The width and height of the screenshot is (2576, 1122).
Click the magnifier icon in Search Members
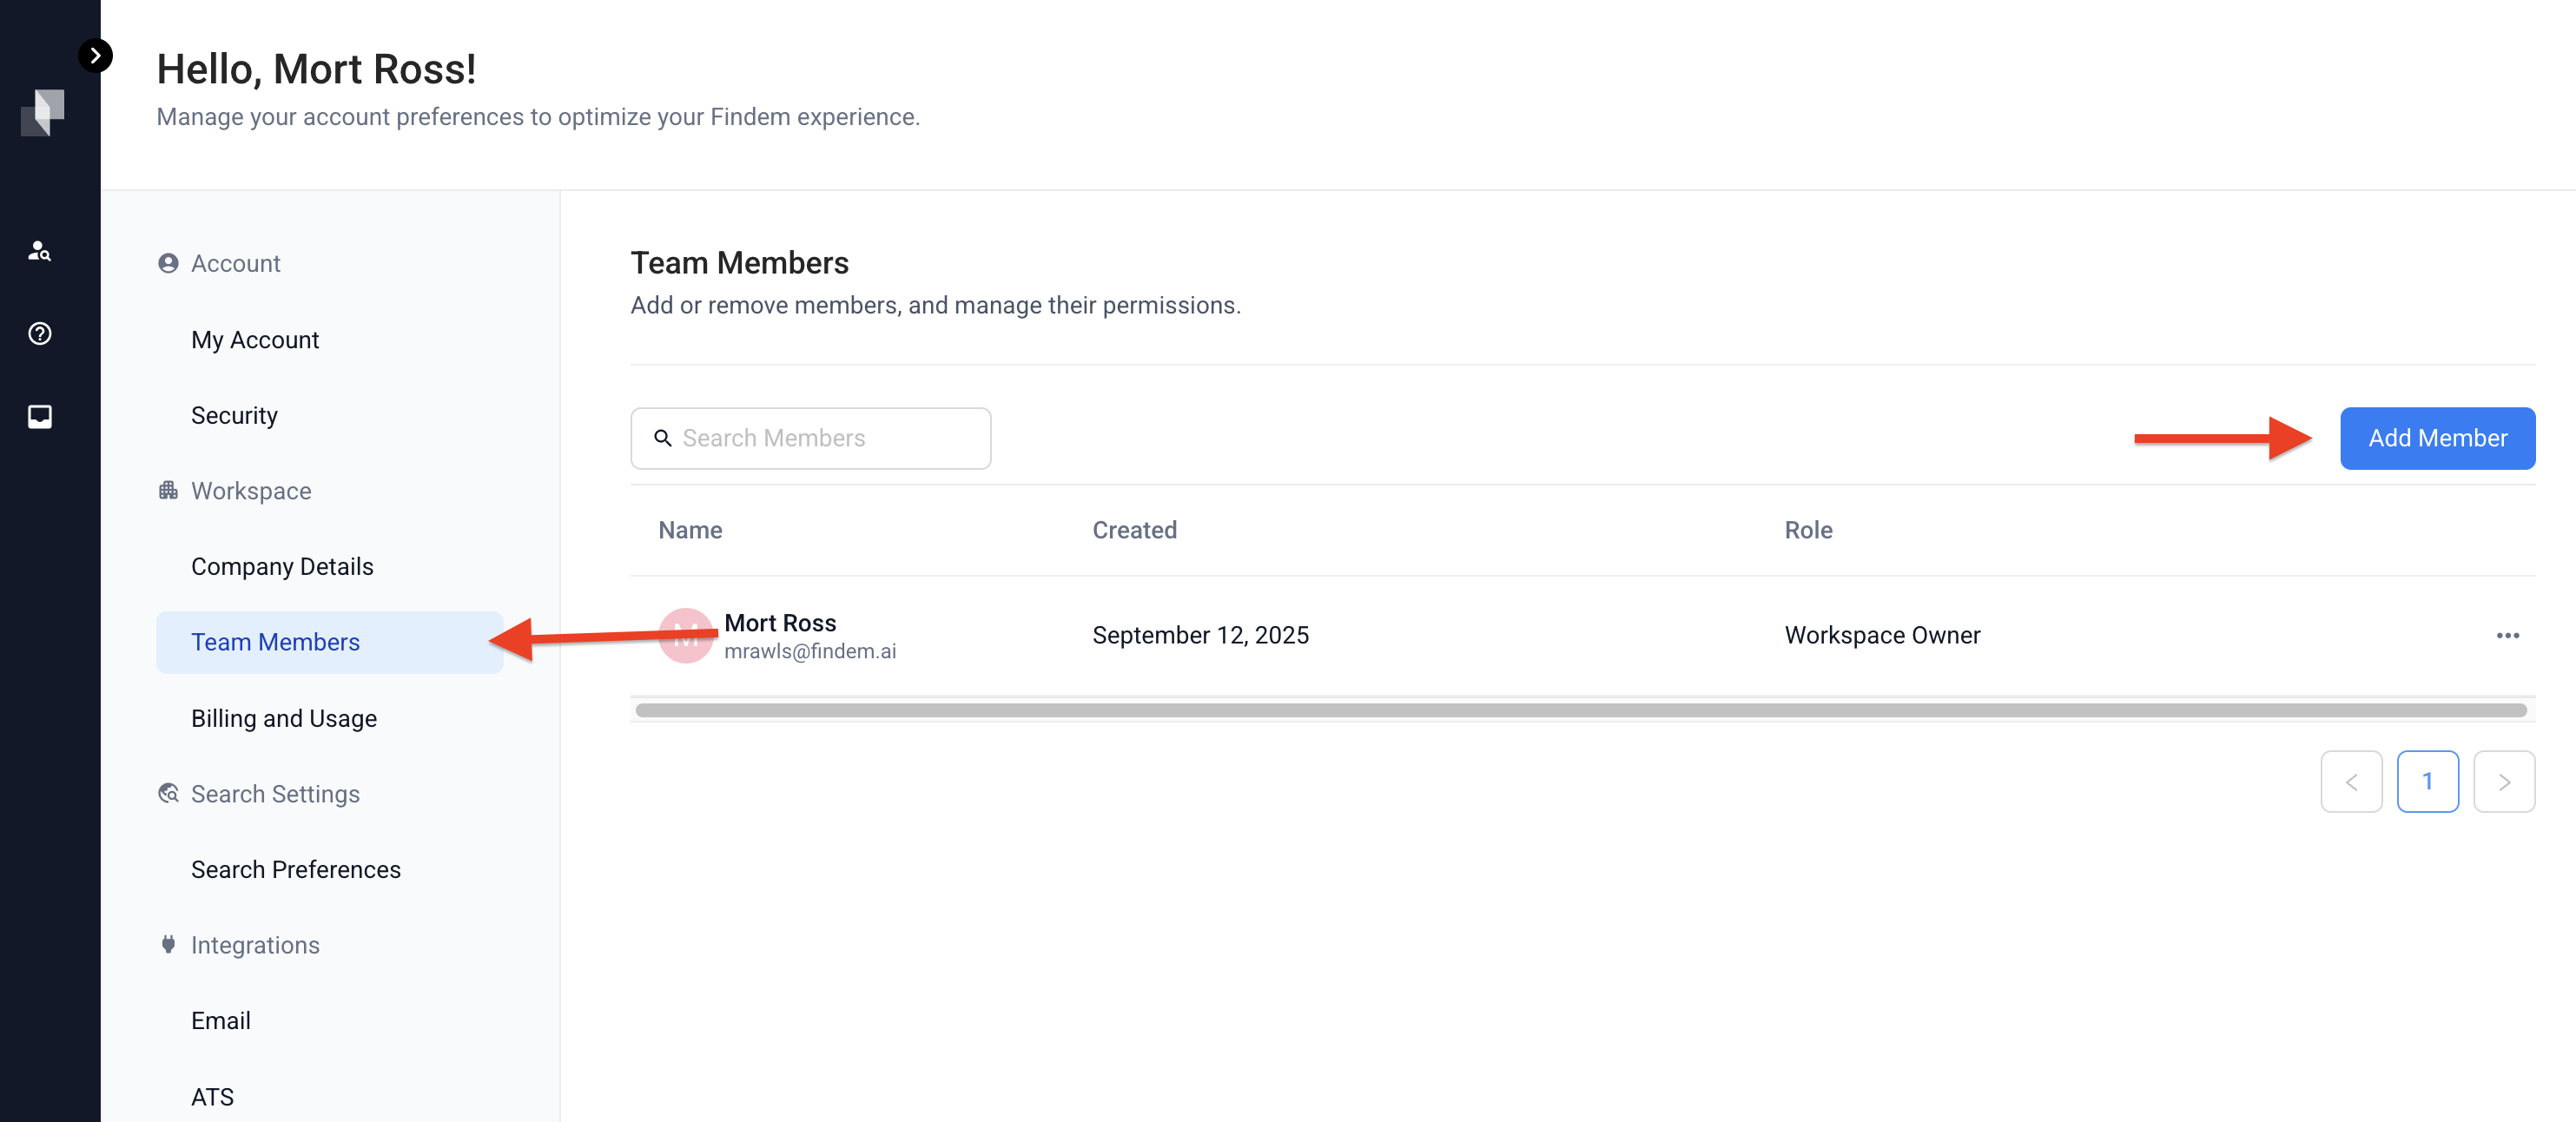pyautogui.click(x=662, y=439)
